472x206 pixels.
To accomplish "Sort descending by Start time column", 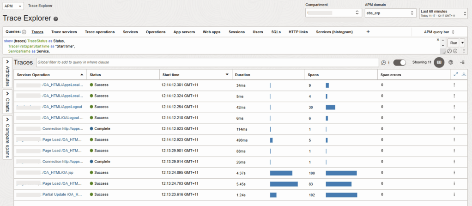I will 227,74.
